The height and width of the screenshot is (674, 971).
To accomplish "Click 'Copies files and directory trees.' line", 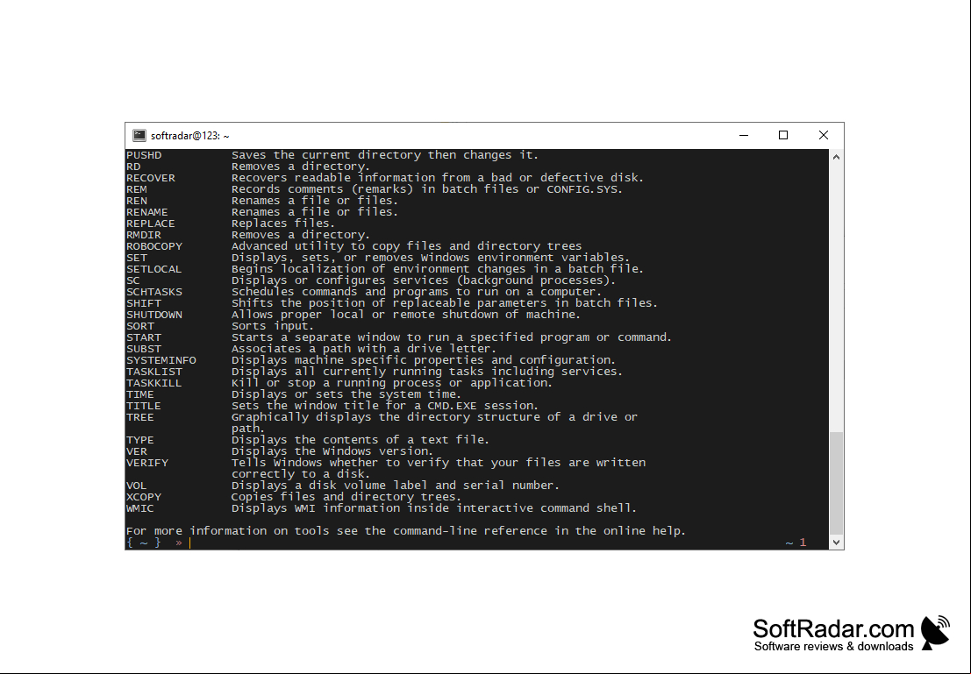I will [346, 497].
